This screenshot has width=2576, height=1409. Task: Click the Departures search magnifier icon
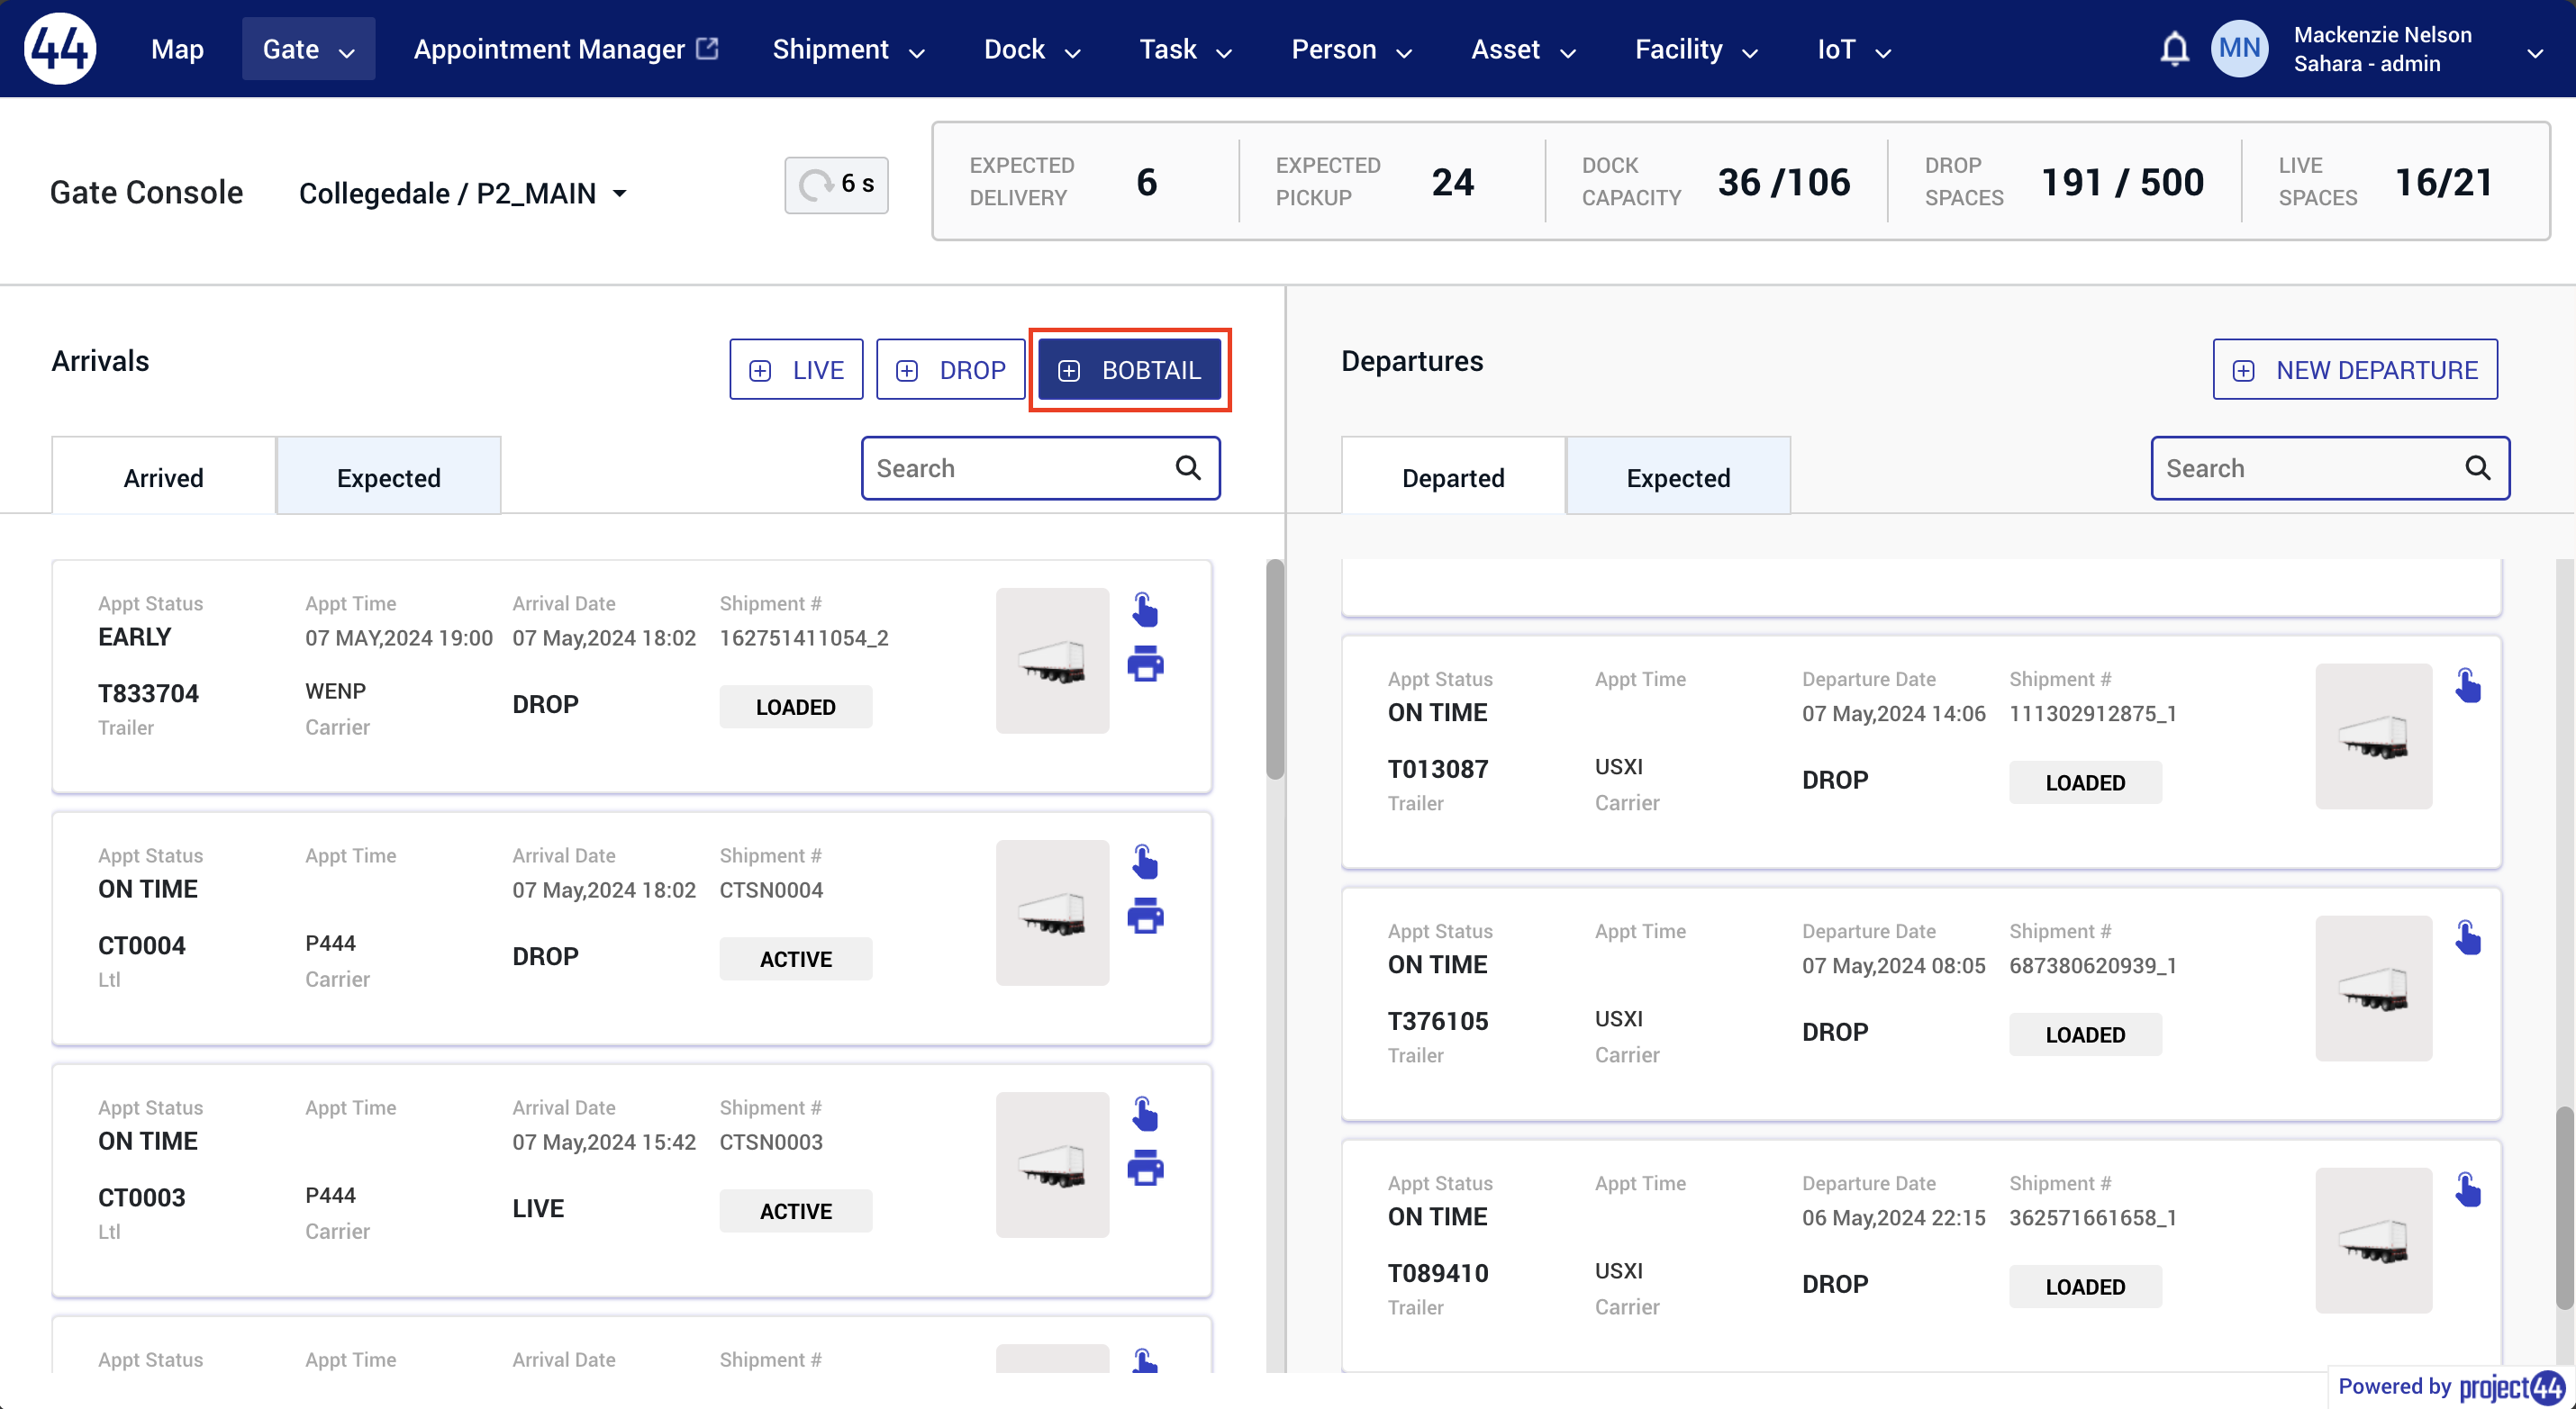pos(2478,467)
